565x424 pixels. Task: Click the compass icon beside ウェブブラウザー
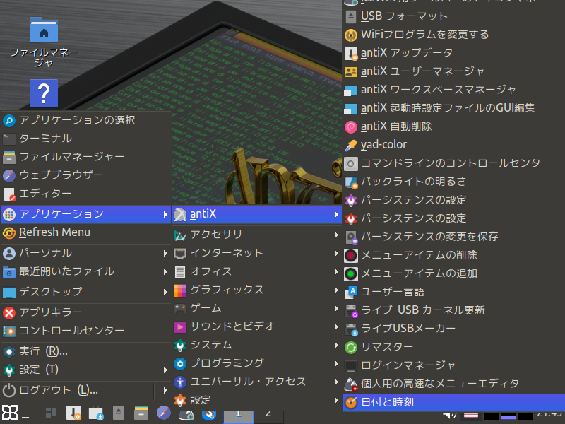click(9, 175)
